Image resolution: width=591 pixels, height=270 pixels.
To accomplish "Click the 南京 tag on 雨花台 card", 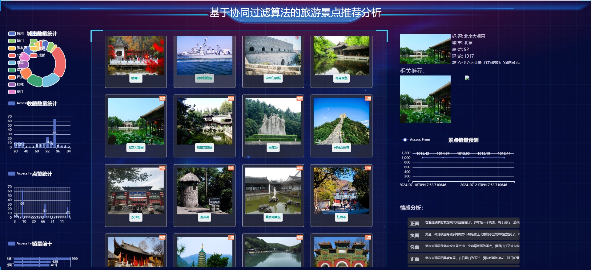I will pos(300,98).
